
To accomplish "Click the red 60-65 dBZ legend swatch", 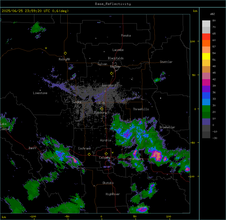I will pyautogui.click(x=206, y=37).
